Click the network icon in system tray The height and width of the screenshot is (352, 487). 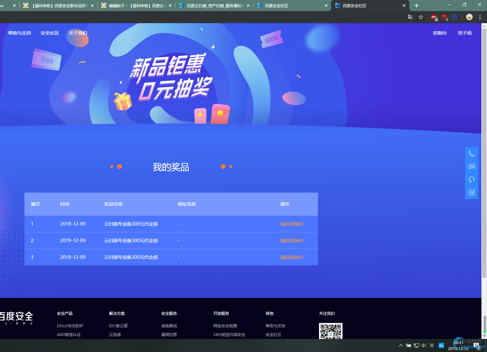417,345
